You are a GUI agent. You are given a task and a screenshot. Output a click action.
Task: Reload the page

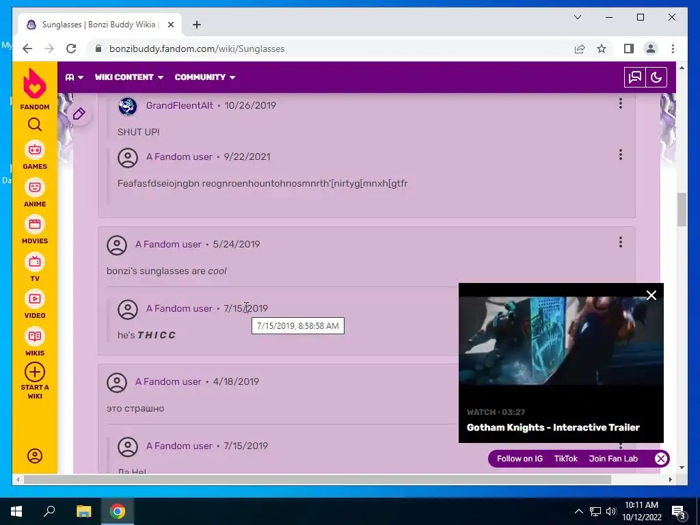[71, 49]
